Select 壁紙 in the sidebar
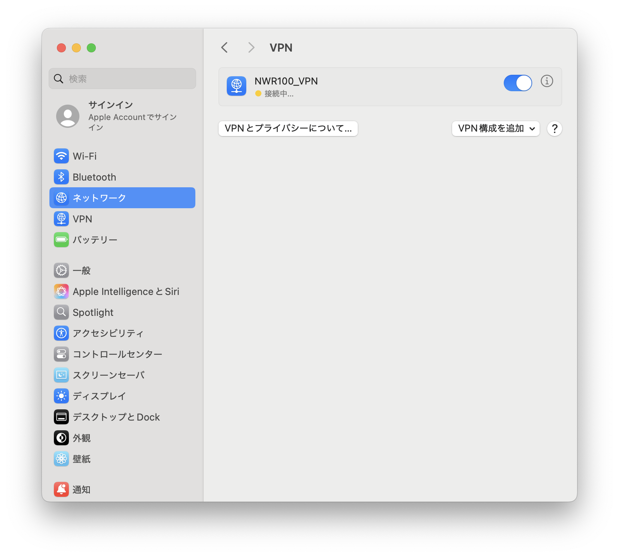Image resolution: width=619 pixels, height=557 pixels. click(82, 459)
